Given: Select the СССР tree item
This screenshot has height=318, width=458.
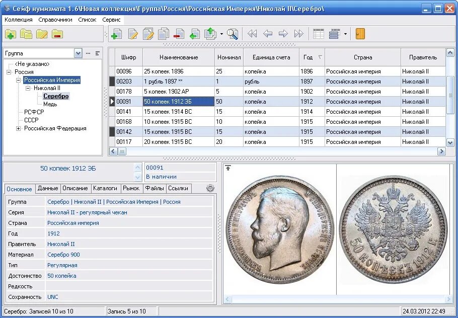Looking at the screenshot, I should 31,120.
